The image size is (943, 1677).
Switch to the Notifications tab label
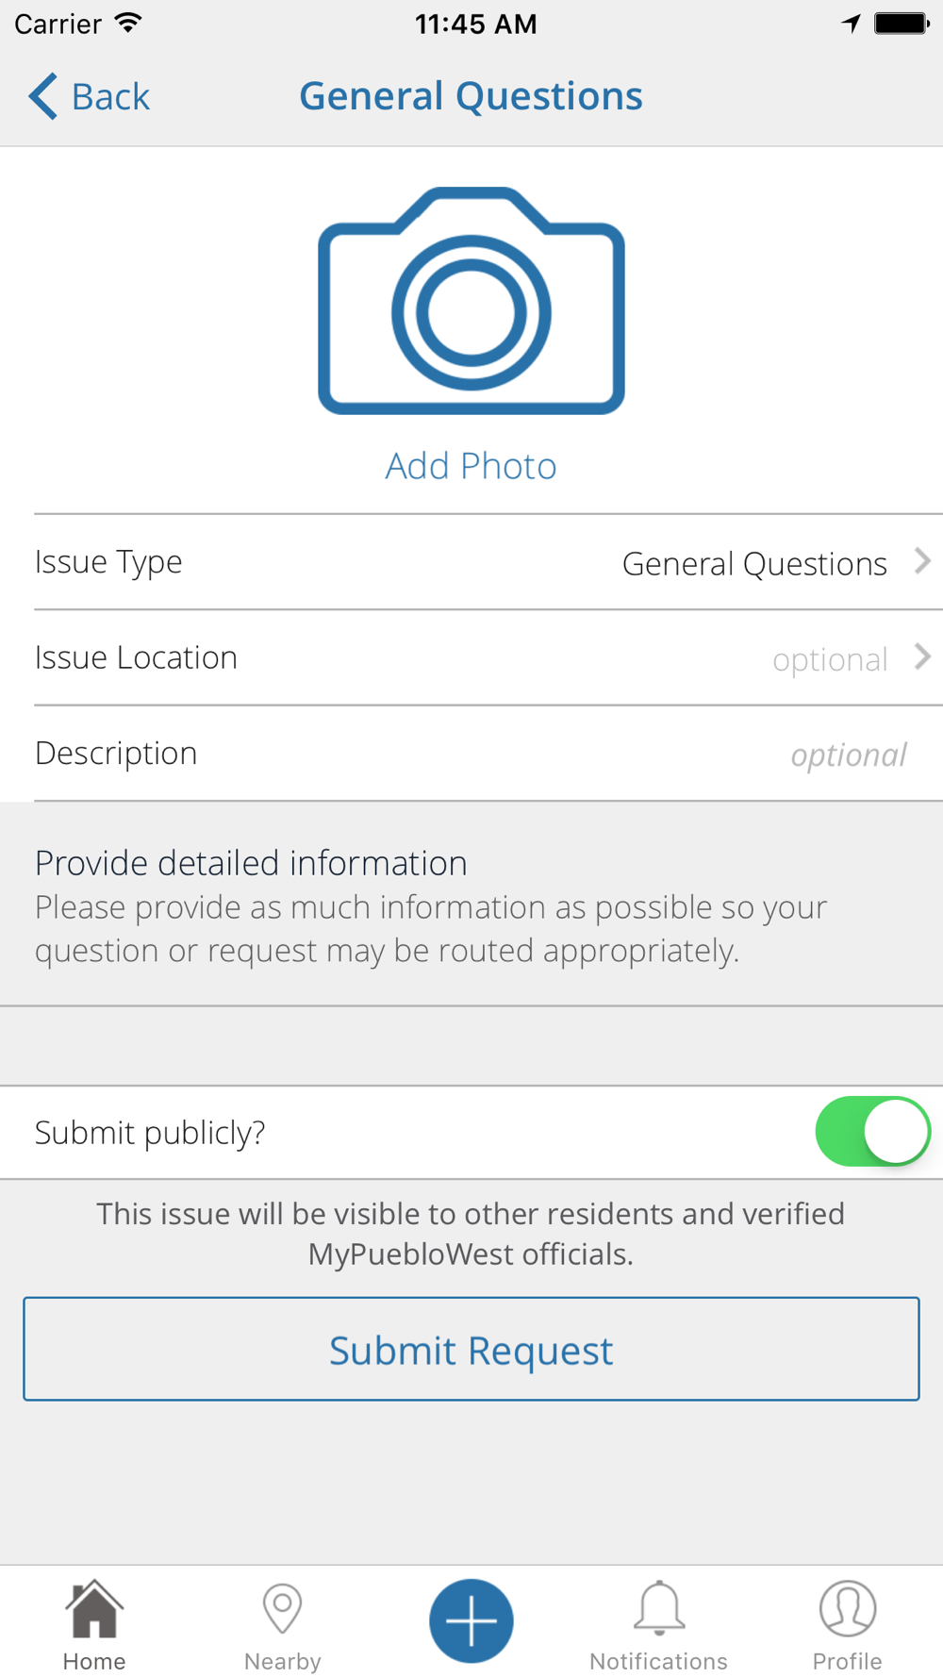(658, 1661)
